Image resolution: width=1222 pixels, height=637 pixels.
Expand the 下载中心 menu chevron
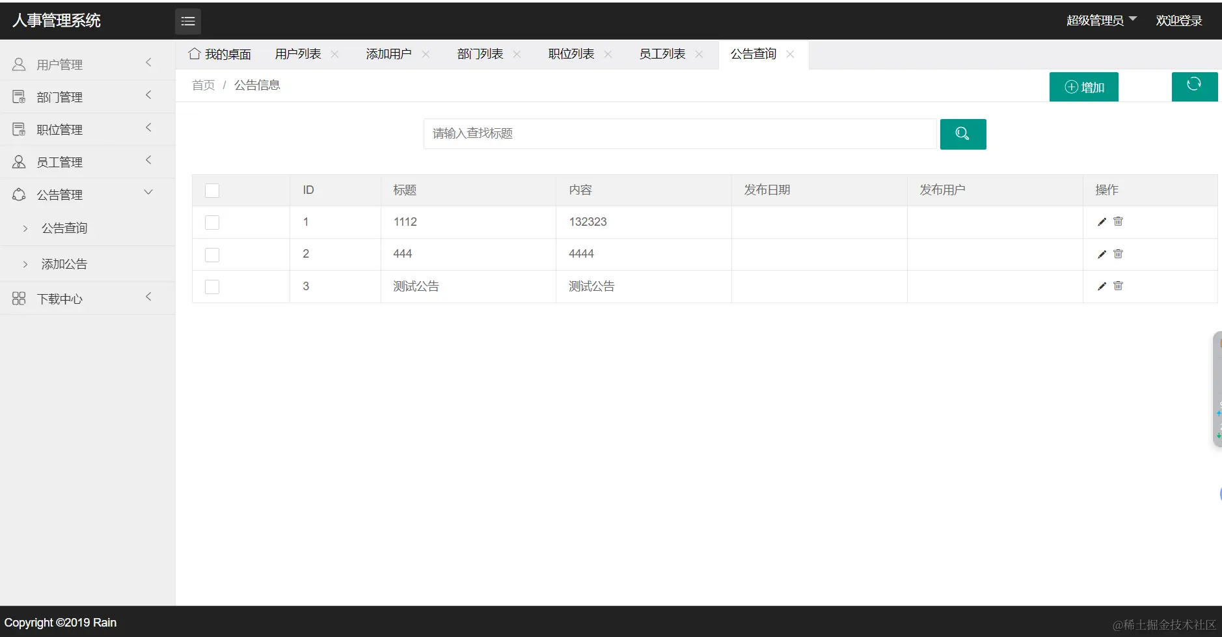[148, 297]
